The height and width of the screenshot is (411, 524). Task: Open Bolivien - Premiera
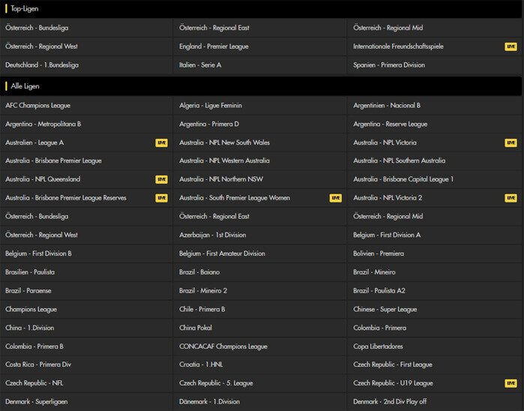435,253
